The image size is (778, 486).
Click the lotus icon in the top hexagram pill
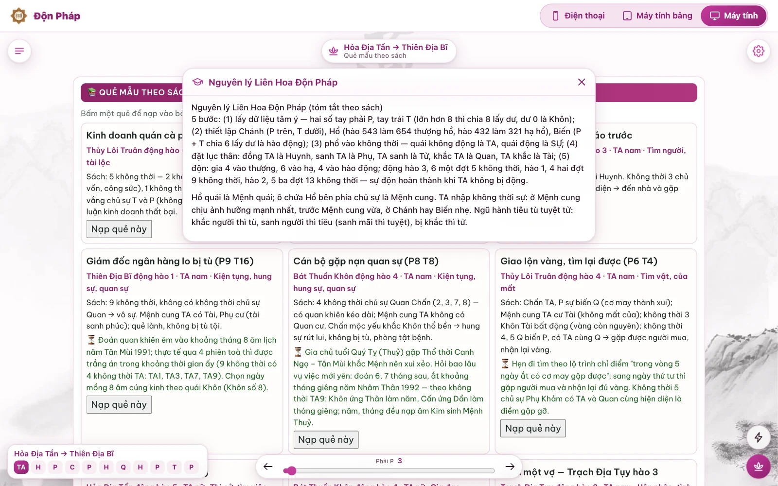click(x=334, y=51)
